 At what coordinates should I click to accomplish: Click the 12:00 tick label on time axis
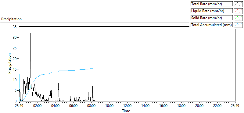click(x=127, y=106)
